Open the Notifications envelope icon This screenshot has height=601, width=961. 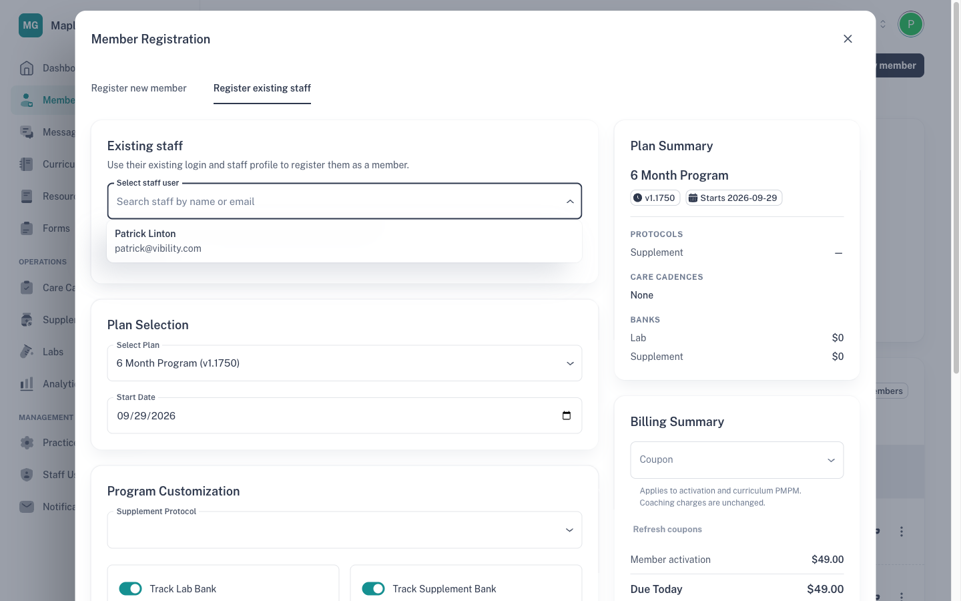click(27, 507)
